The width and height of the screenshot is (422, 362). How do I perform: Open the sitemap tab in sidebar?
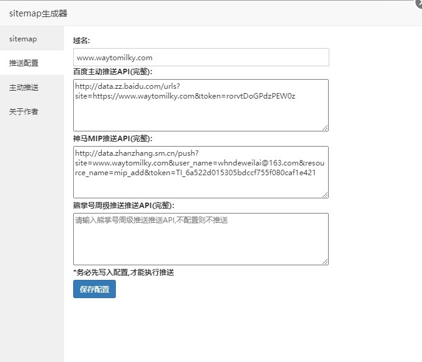[32, 39]
